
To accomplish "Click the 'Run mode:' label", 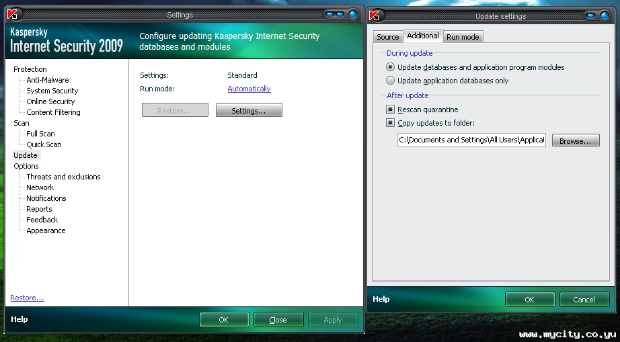I will (157, 89).
